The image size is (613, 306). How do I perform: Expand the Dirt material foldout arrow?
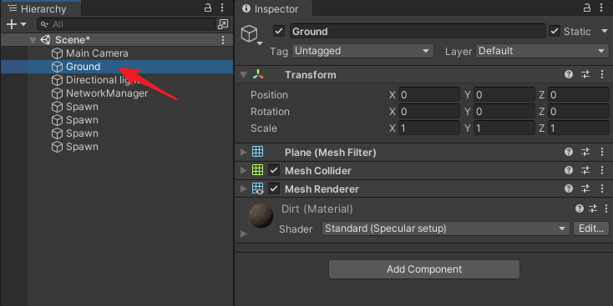point(244,233)
